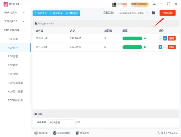The height and width of the screenshot is (137, 181).
Task: Click the 优速PDF工厂 app logo icon
Action: pyautogui.click(x=6, y=4)
